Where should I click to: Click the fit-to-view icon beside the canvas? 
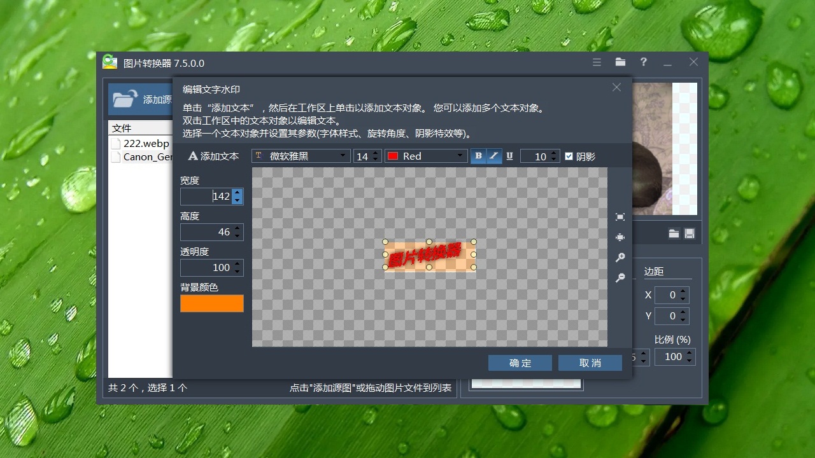620,216
